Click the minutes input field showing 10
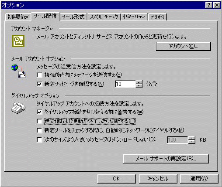Image resolution: width=222 pixels, height=187 pixels. tap(125, 84)
